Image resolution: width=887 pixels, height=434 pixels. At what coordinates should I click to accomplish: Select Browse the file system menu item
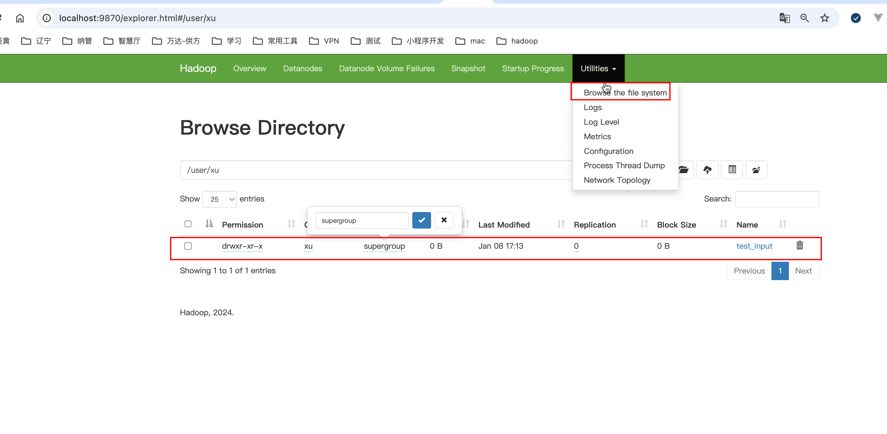pyautogui.click(x=625, y=93)
